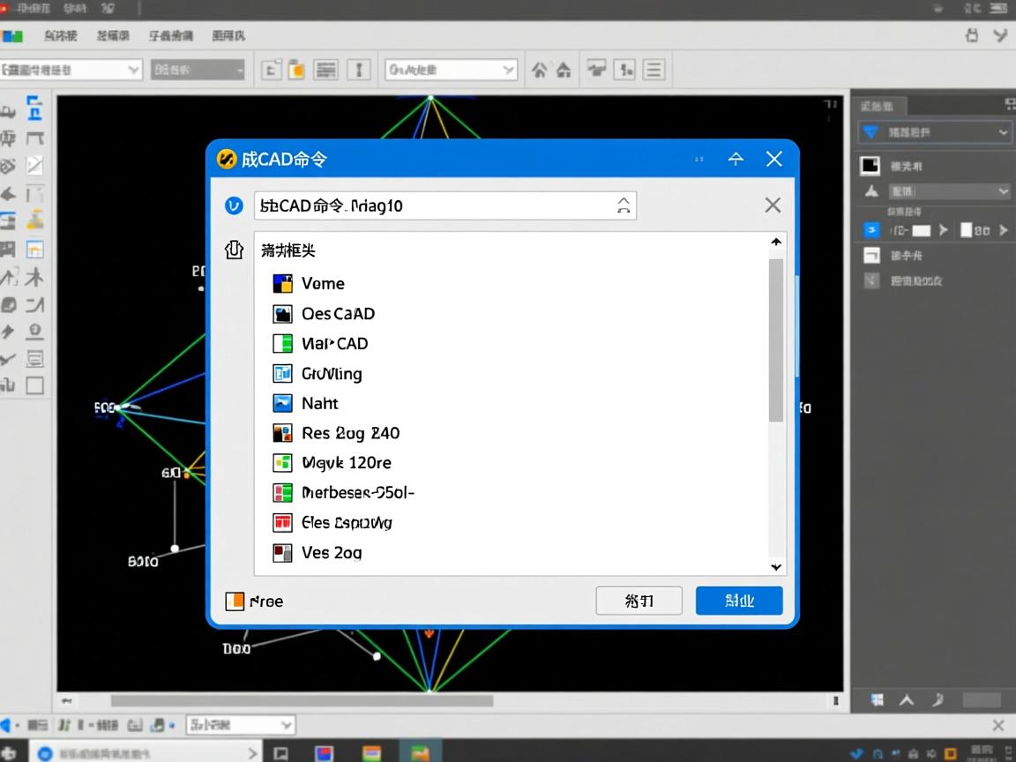Click the blue funnel filter icon
This screenshot has height=762, width=1016.
click(870, 132)
